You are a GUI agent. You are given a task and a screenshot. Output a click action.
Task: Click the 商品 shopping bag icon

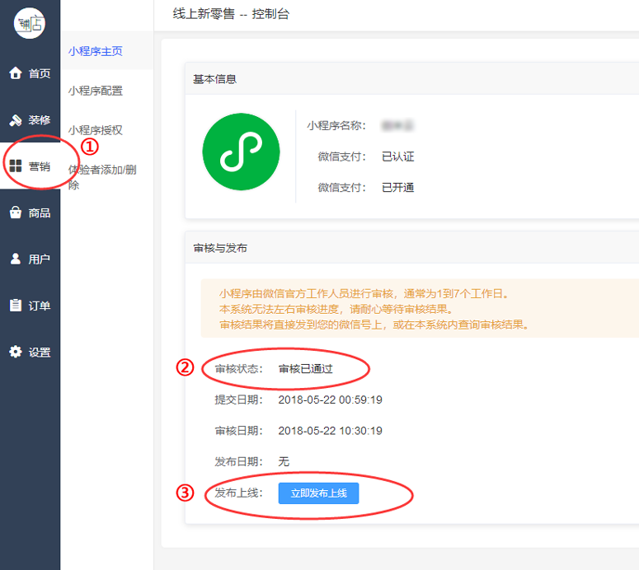tap(15, 213)
